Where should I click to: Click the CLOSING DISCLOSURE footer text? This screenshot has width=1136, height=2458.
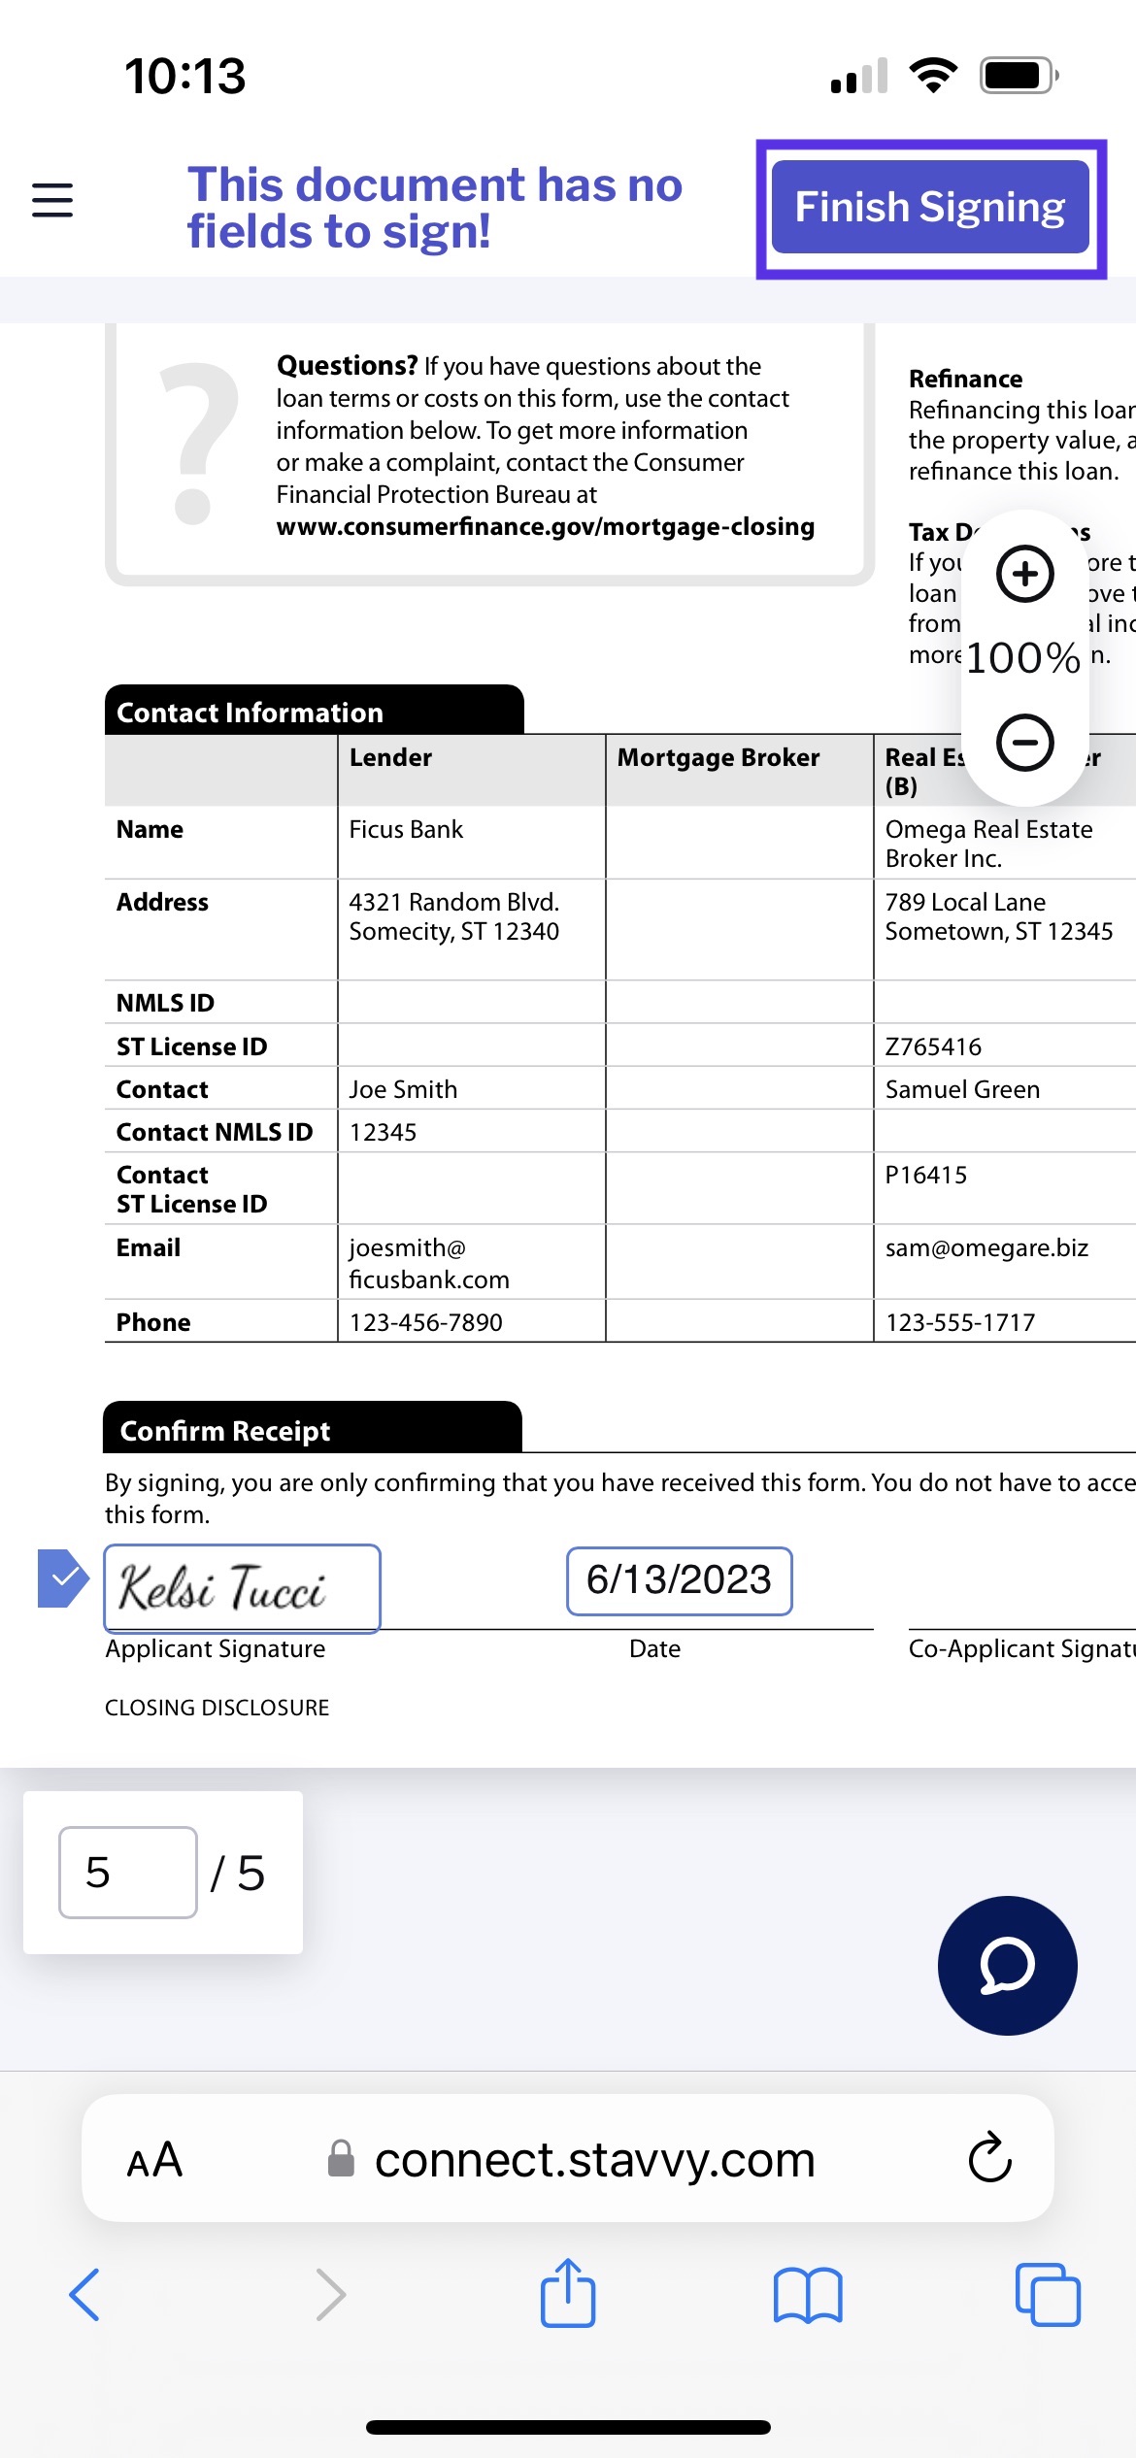tap(217, 1708)
